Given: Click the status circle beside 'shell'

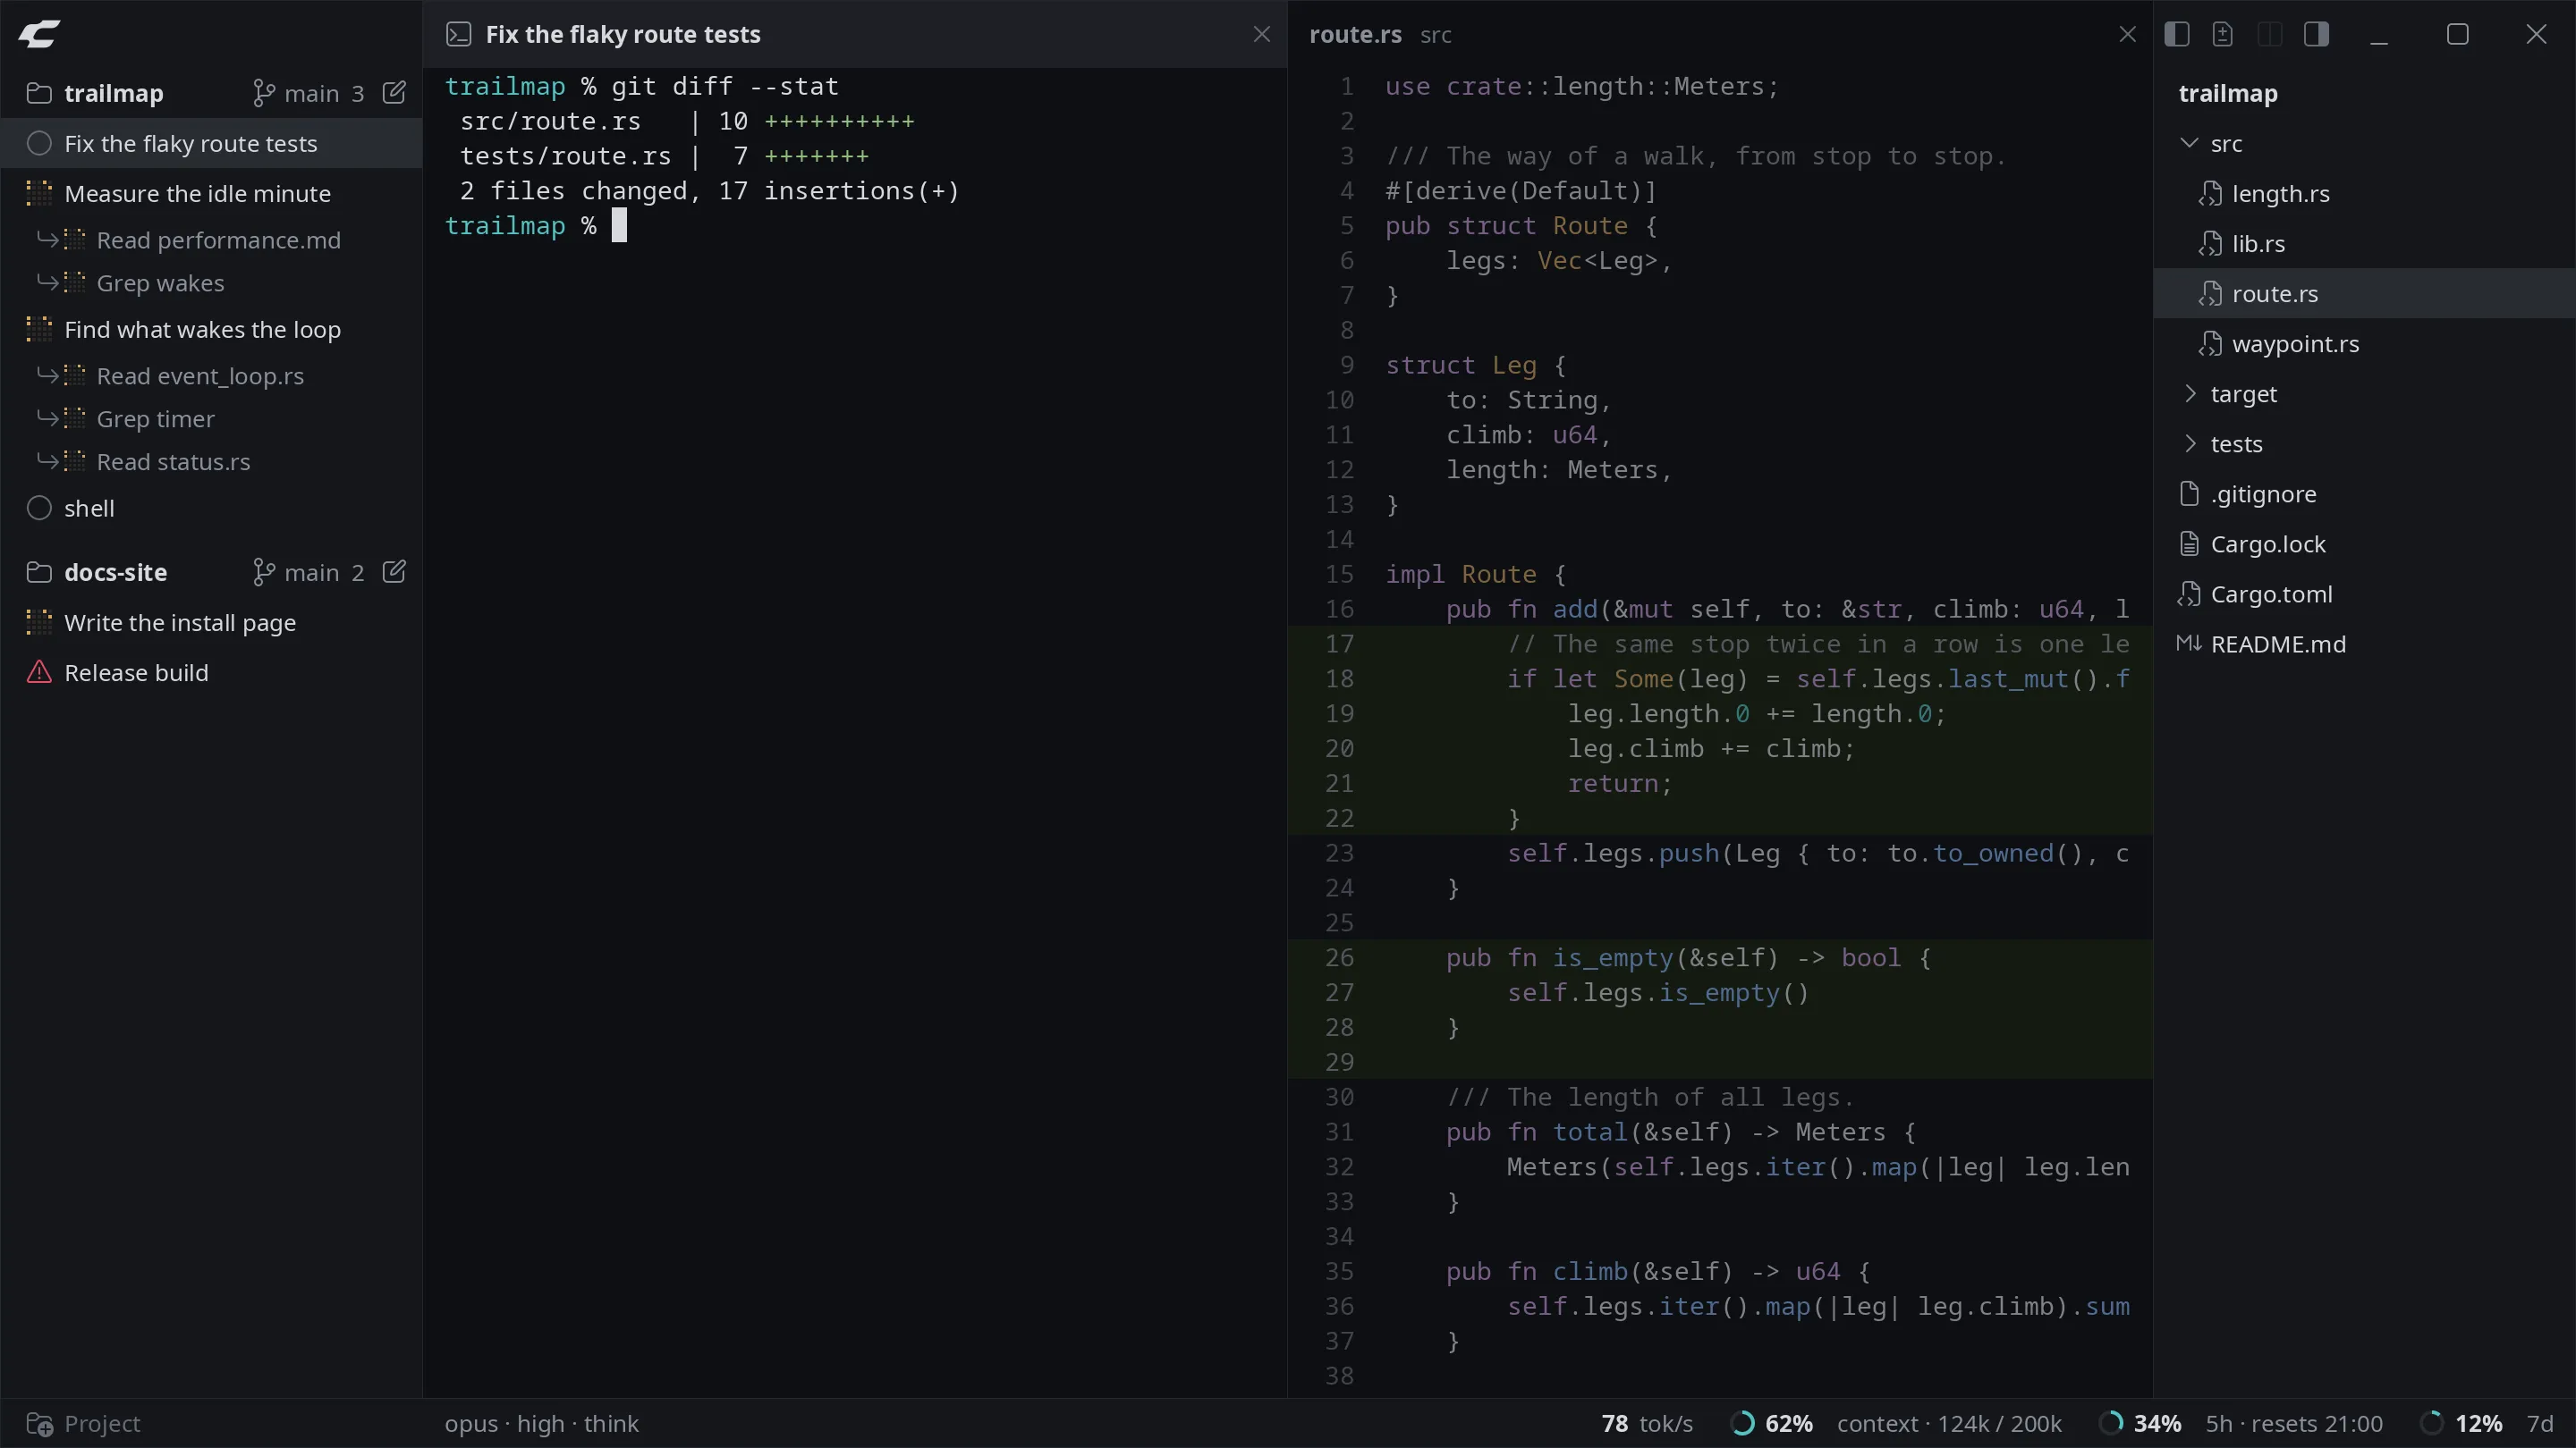Looking at the screenshot, I should (x=39, y=508).
